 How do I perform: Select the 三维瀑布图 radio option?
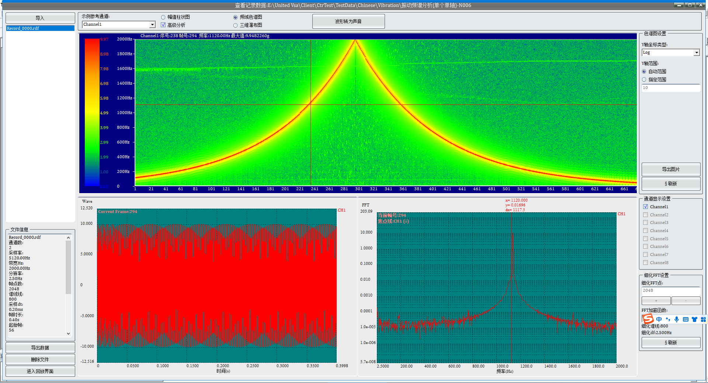[236, 25]
